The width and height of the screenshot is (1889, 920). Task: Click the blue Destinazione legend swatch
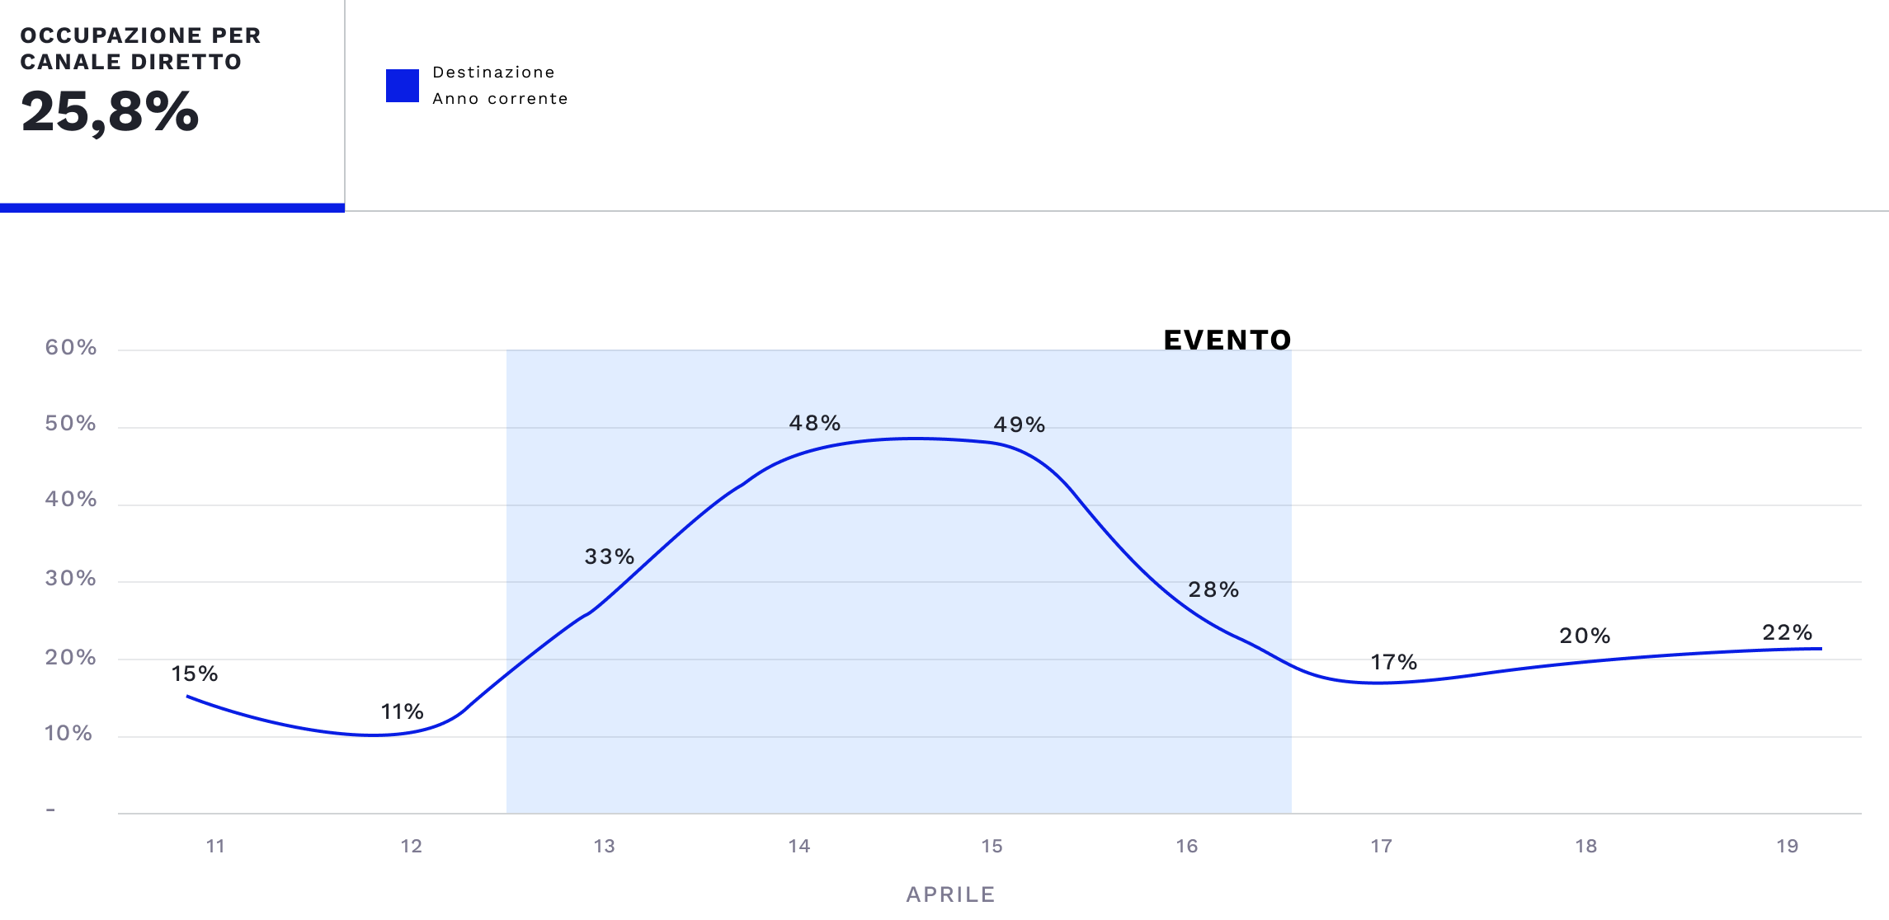pyautogui.click(x=402, y=86)
